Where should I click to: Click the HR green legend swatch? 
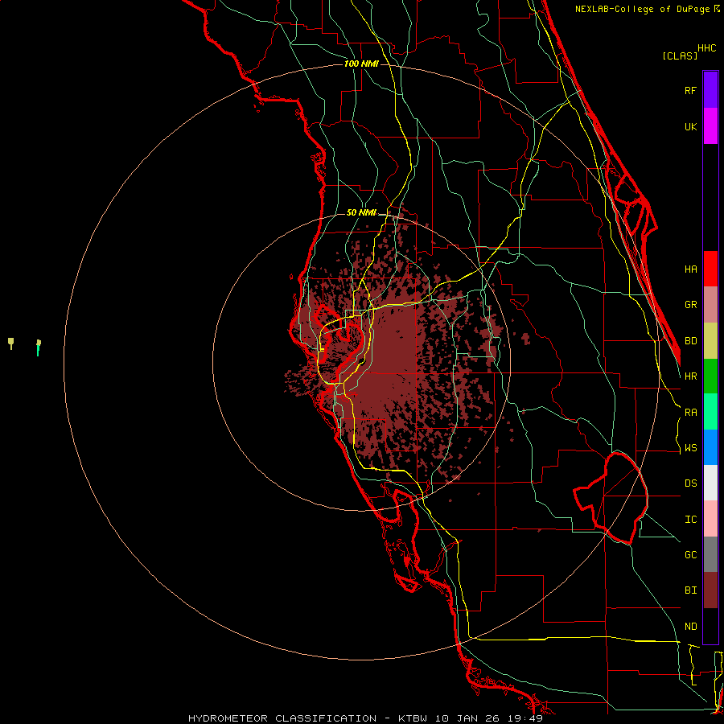pos(710,376)
